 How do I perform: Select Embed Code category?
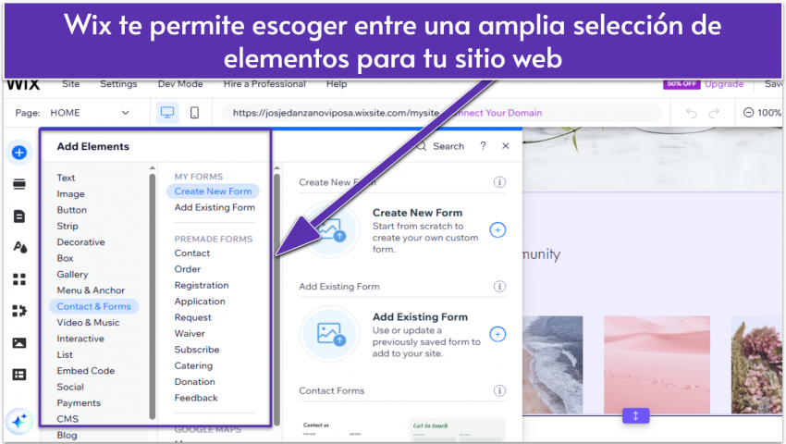[86, 370]
